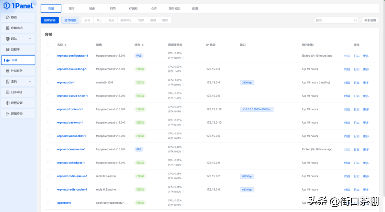Screen dimensions: 385x212
Task: Check the box next to erpnext-frontend-1
Action: [x=49, y=109]
